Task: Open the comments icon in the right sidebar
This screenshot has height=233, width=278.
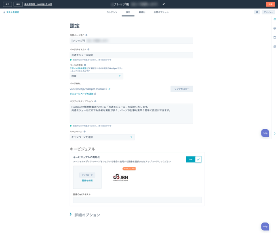Action: pos(275,29)
